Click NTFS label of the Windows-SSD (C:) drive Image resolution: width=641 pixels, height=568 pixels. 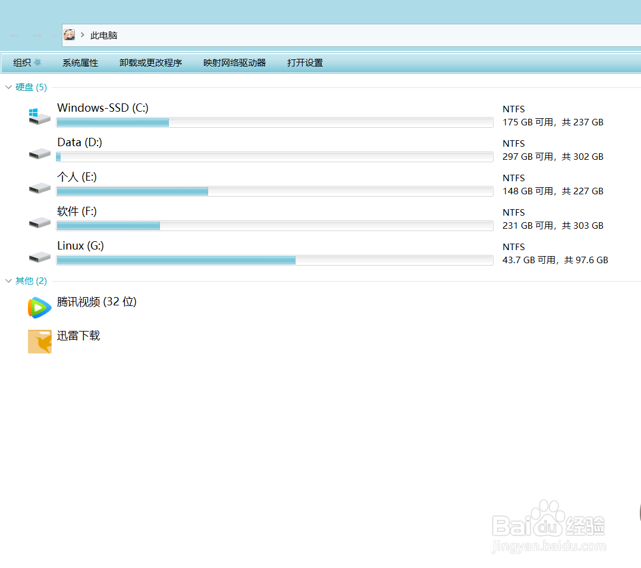click(514, 109)
